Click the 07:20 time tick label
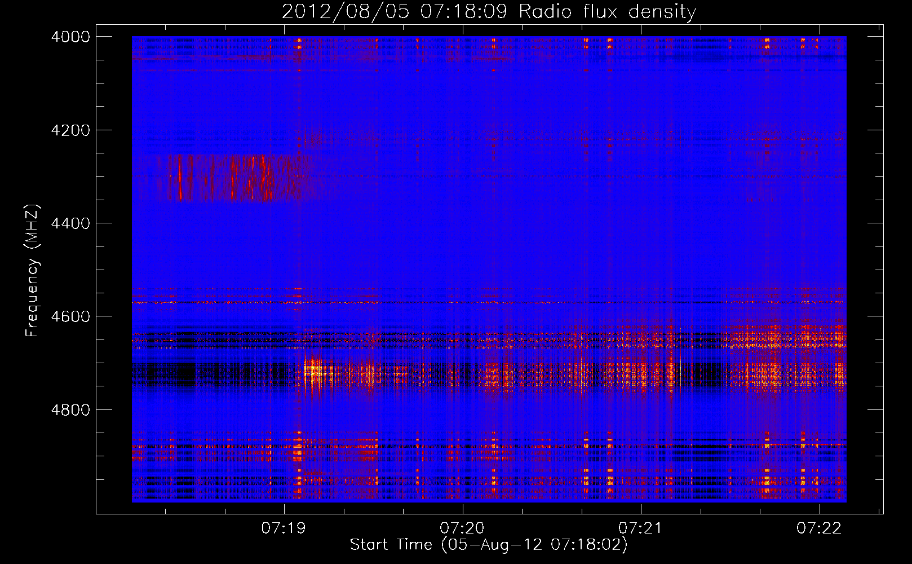Image resolution: width=912 pixels, height=564 pixels. pos(462,528)
